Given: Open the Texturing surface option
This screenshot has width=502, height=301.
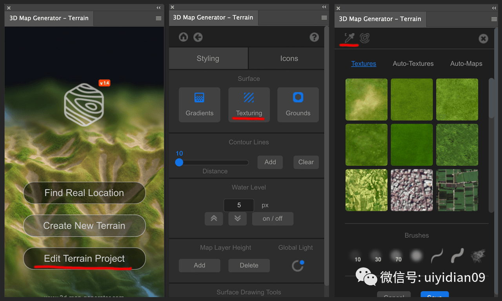Looking at the screenshot, I should pyautogui.click(x=249, y=105).
